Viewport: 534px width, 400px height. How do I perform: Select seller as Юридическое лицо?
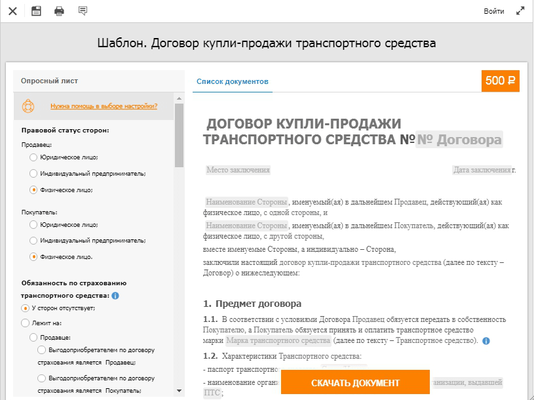[x=33, y=157]
